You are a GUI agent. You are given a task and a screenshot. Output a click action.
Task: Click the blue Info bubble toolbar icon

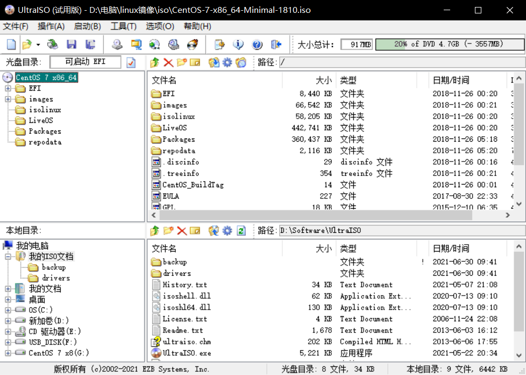click(x=238, y=44)
